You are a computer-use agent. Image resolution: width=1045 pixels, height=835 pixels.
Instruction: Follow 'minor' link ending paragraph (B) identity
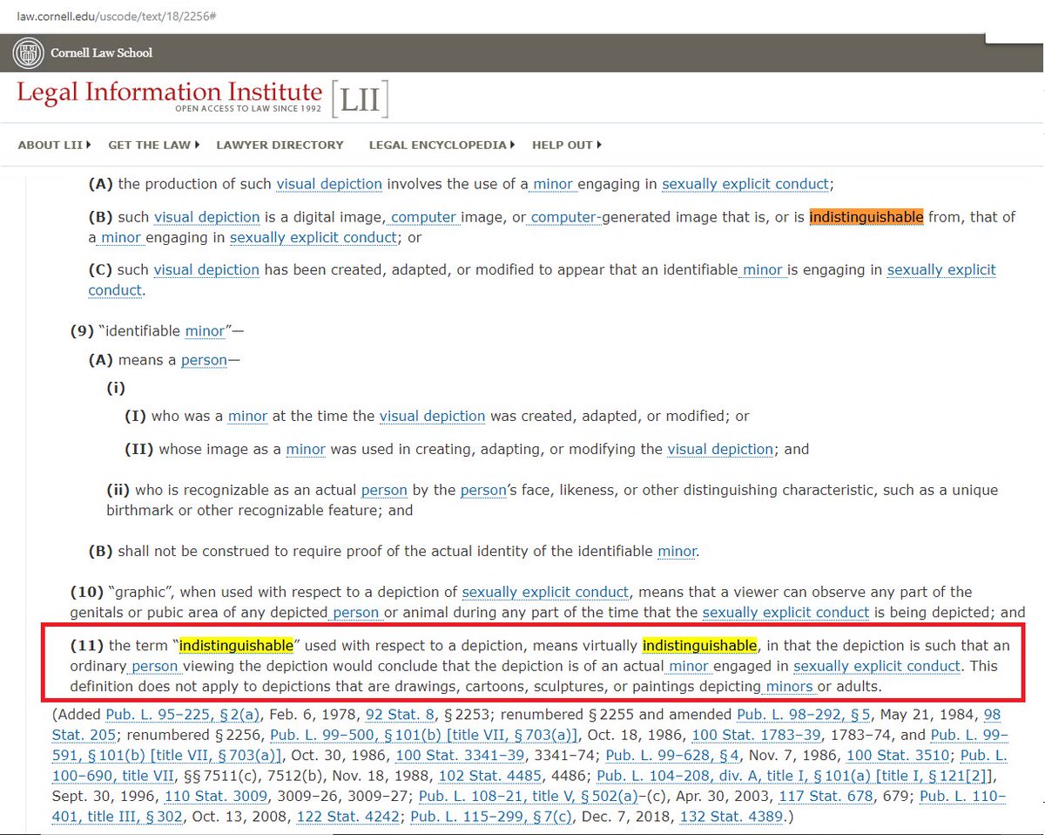coord(677,552)
